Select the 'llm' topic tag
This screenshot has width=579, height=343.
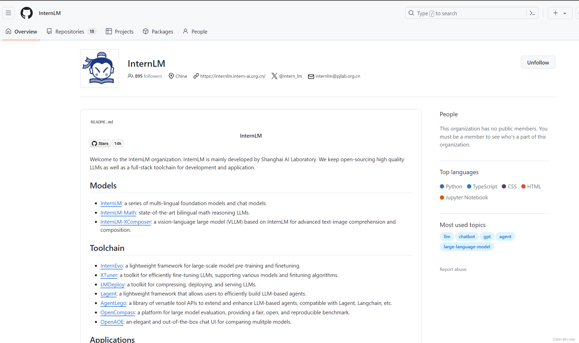447,237
